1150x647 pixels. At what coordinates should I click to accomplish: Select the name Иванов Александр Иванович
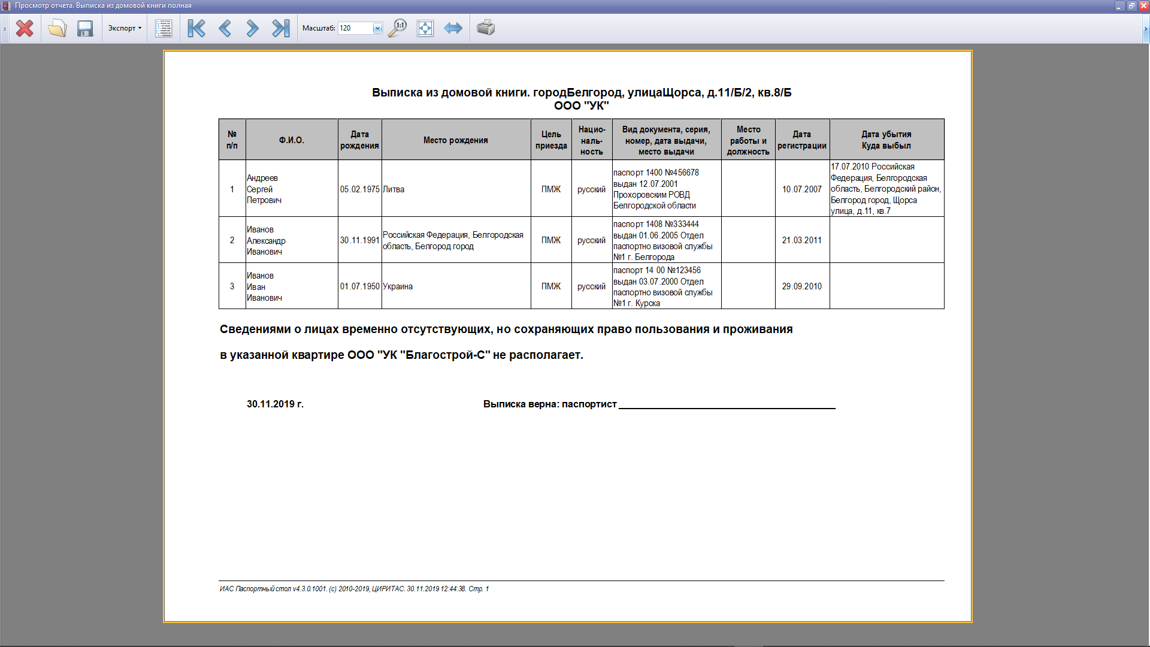[x=266, y=240]
